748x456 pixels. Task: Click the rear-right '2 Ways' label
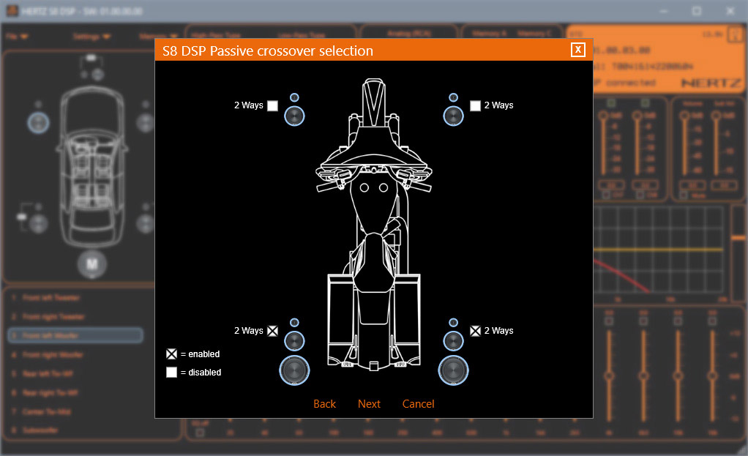point(498,331)
